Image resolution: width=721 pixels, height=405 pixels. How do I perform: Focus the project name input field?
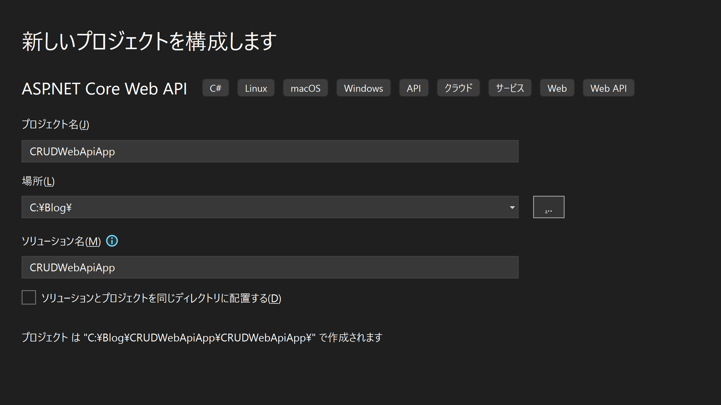point(270,151)
